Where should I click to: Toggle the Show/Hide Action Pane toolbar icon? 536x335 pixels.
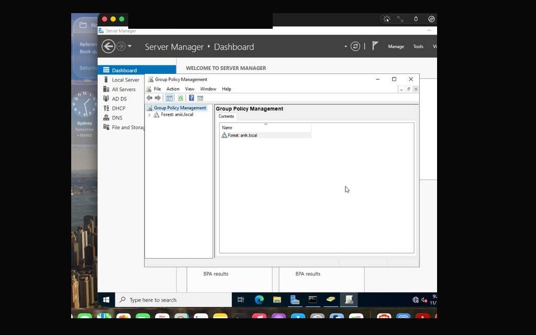200,98
